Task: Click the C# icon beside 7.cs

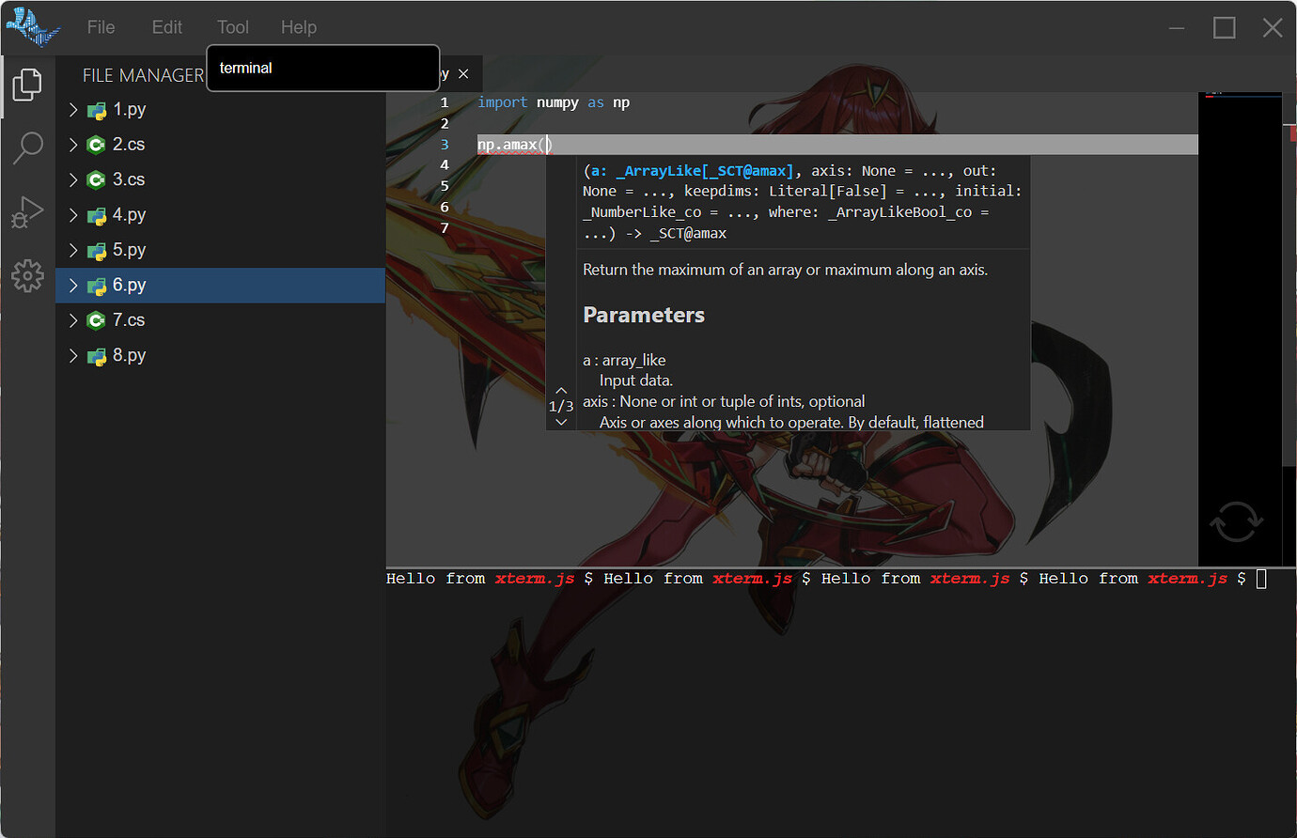Action: (x=97, y=319)
